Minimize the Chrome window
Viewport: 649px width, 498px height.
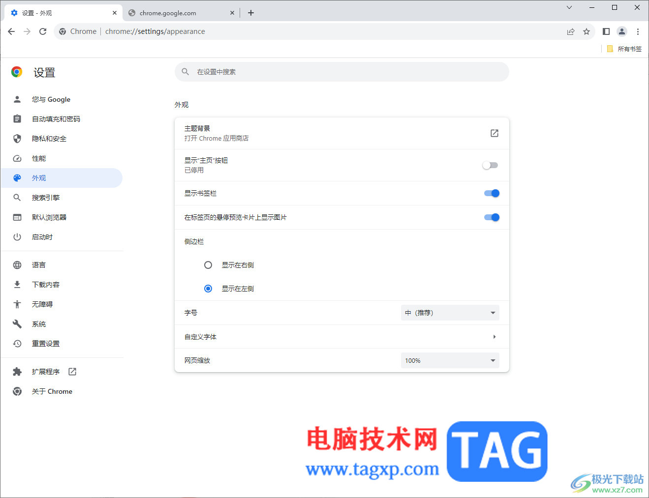[x=592, y=7]
